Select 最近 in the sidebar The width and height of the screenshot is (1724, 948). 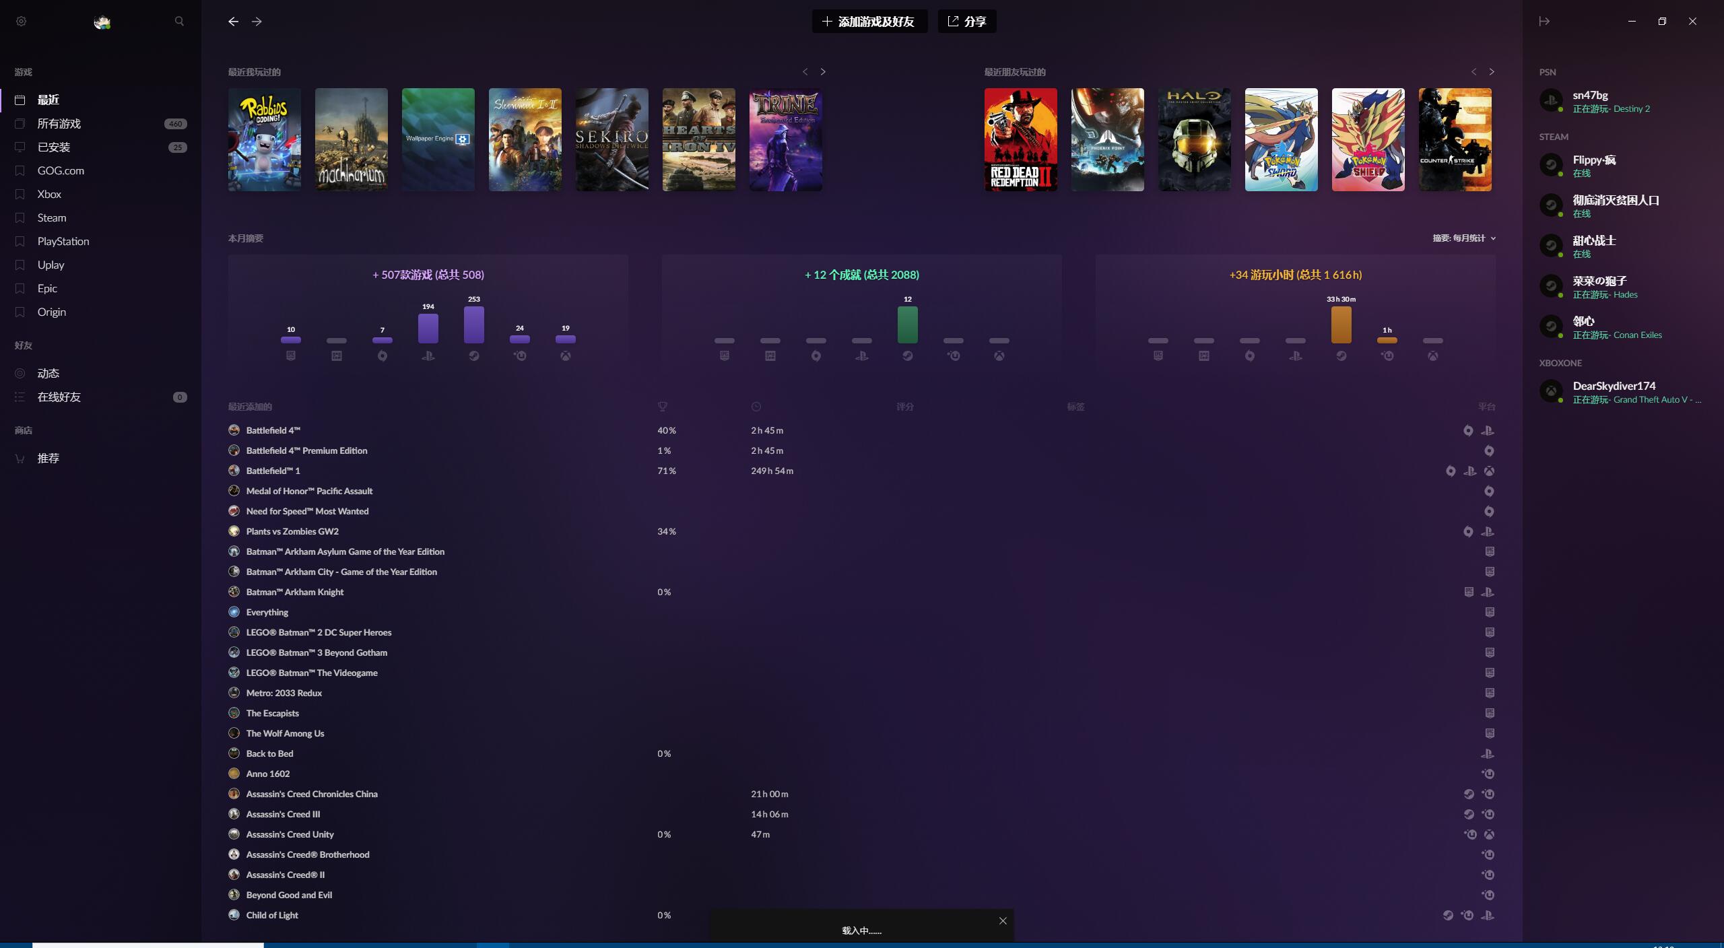100,100
